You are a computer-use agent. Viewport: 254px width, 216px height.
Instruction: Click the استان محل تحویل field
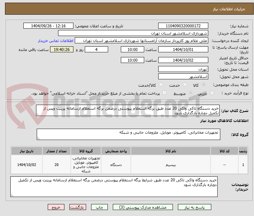pyautogui.click(x=183, y=69)
